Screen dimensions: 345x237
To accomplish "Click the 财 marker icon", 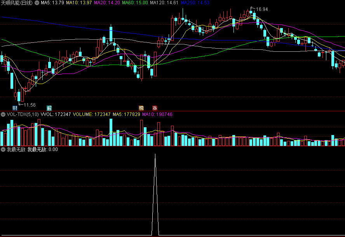I will point(15,108).
